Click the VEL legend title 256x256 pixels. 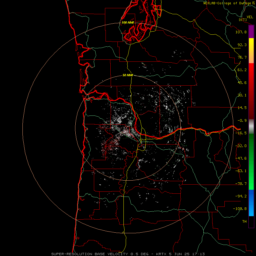pos(250,17)
